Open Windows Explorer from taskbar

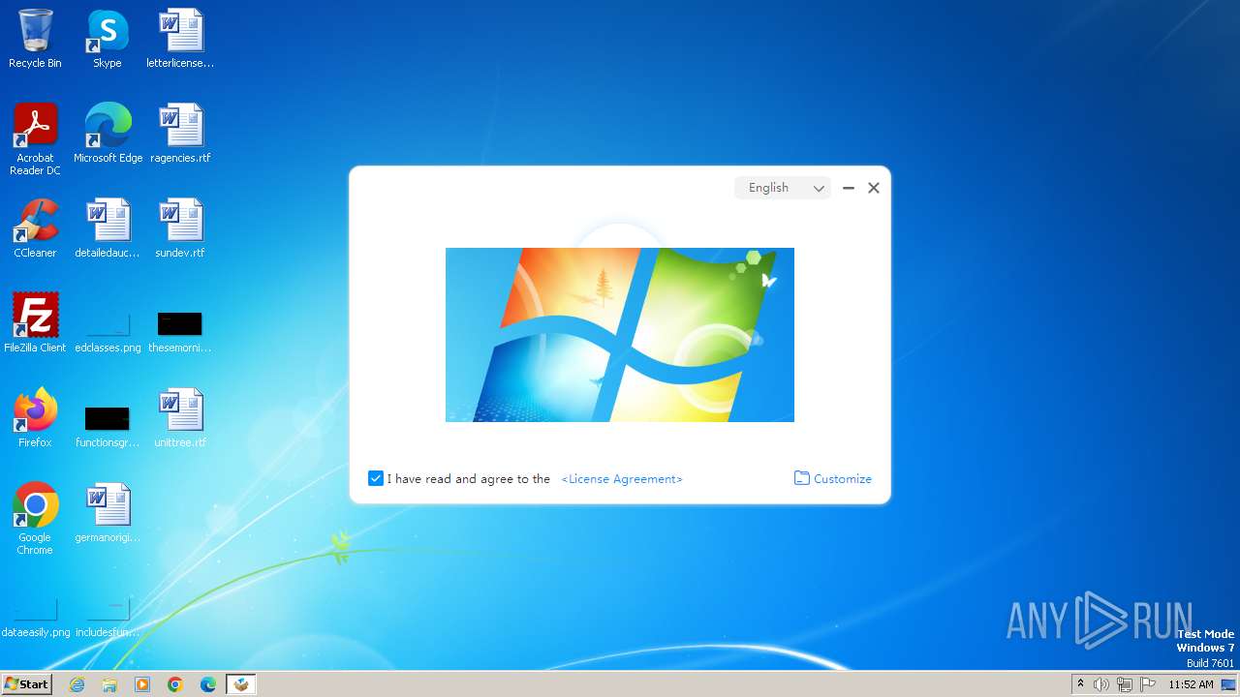point(109,684)
